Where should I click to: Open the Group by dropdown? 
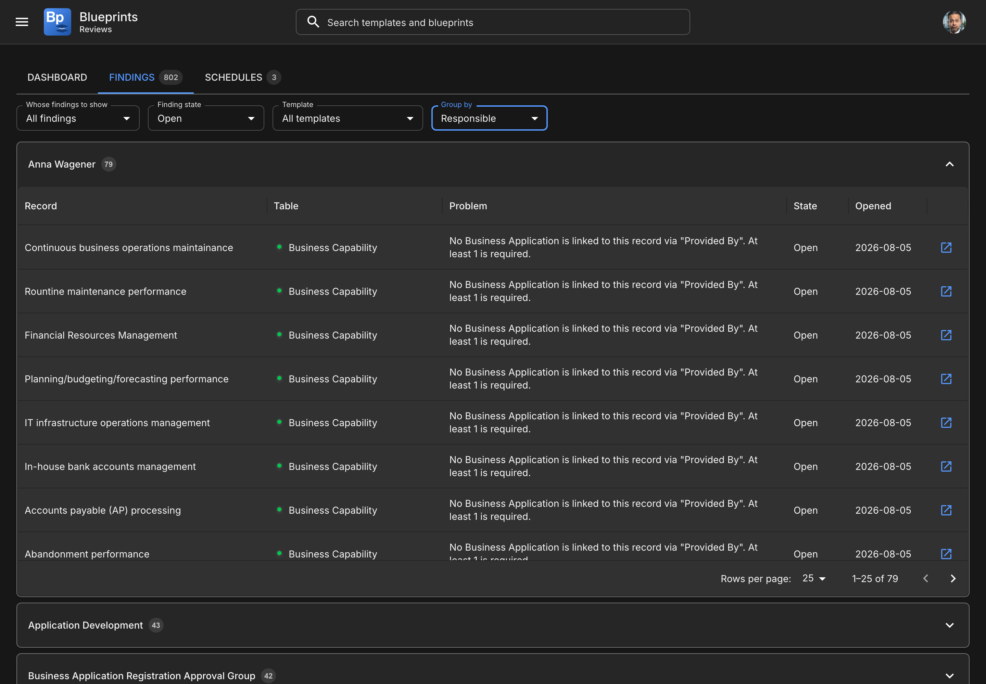tap(489, 118)
